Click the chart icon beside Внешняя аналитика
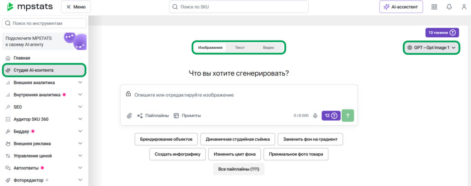This screenshot has width=471, height=186. point(8,82)
